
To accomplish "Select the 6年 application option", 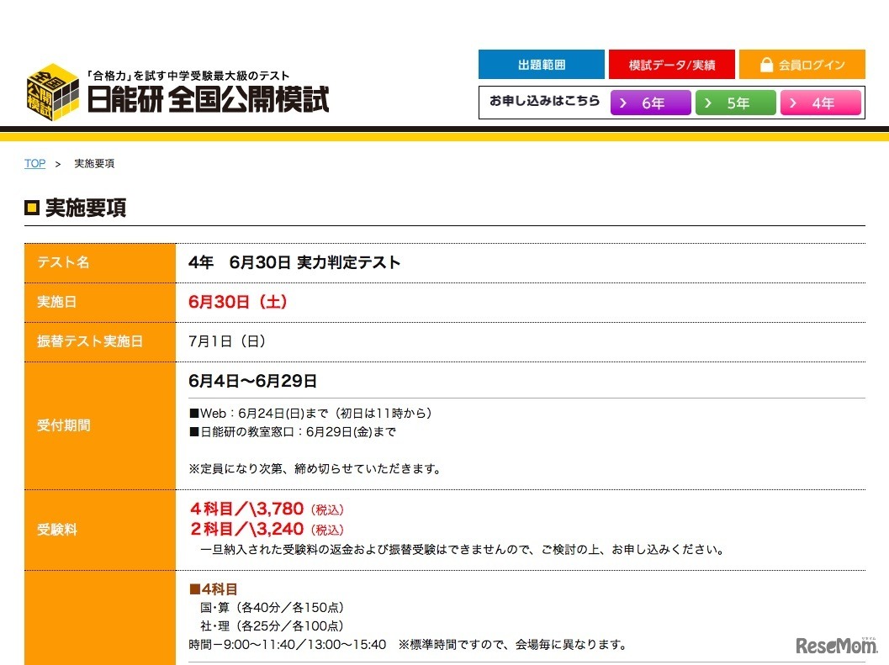I will point(650,103).
